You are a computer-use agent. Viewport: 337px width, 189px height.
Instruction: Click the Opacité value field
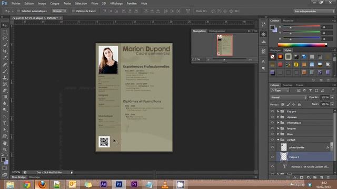coord(325,98)
